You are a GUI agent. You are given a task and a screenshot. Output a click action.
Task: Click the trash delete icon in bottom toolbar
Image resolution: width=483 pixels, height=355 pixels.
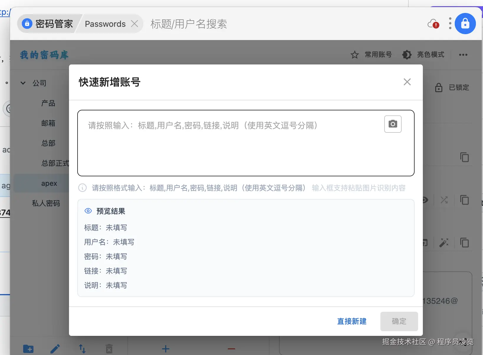[109, 349]
